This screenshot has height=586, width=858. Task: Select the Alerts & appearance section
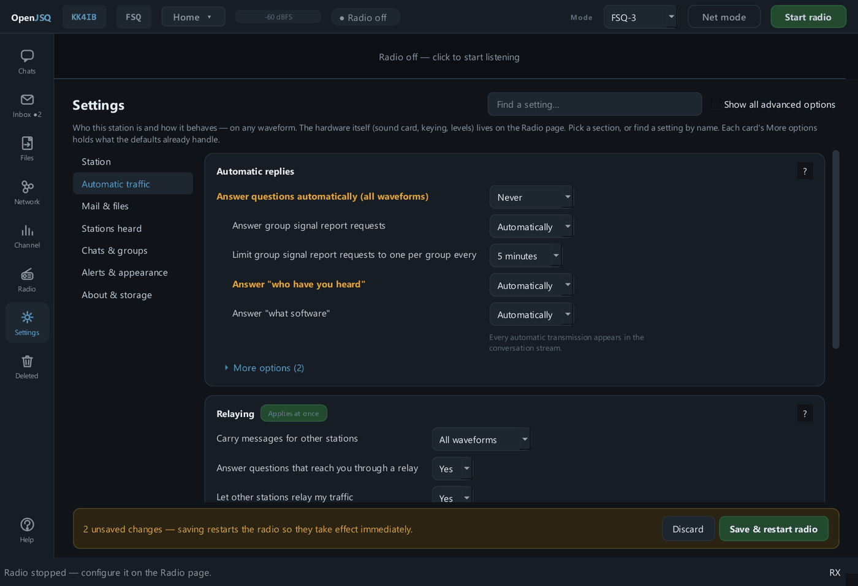click(133, 272)
